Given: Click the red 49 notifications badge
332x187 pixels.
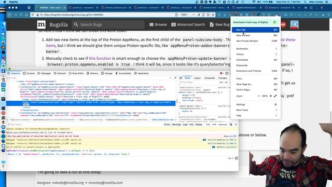Looking at the screenshot, I should click(283, 24).
